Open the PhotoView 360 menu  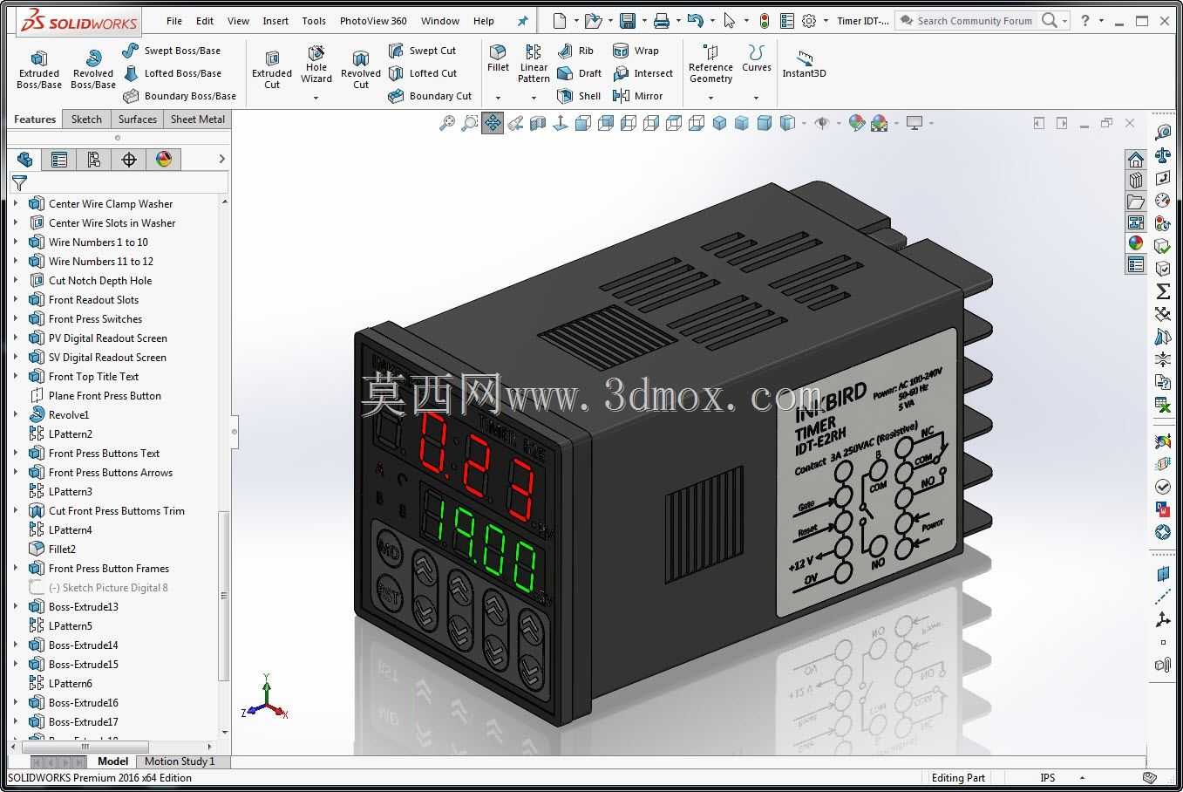pyautogui.click(x=373, y=21)
